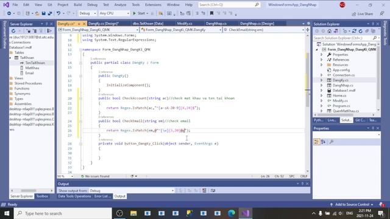Click the Save icon in the toolbar
390x219 pixels.
(43, 13)
